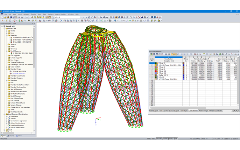
Task: Close the Cross-Sections table panel
Action: tap(239, 51)
